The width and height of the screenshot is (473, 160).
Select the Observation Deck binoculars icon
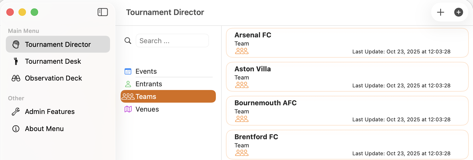16,78
